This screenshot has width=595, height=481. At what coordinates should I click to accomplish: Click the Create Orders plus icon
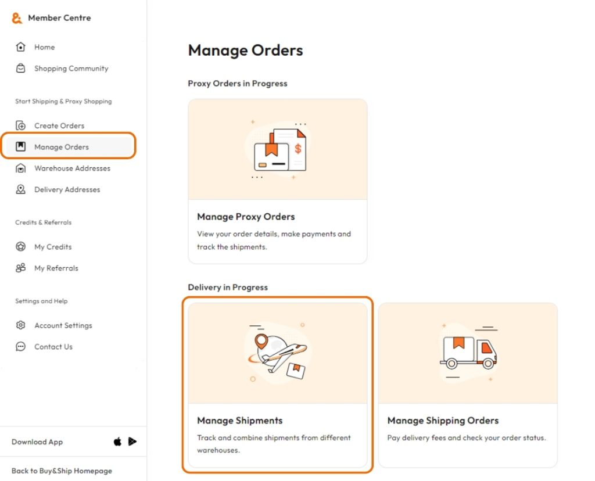21,125
